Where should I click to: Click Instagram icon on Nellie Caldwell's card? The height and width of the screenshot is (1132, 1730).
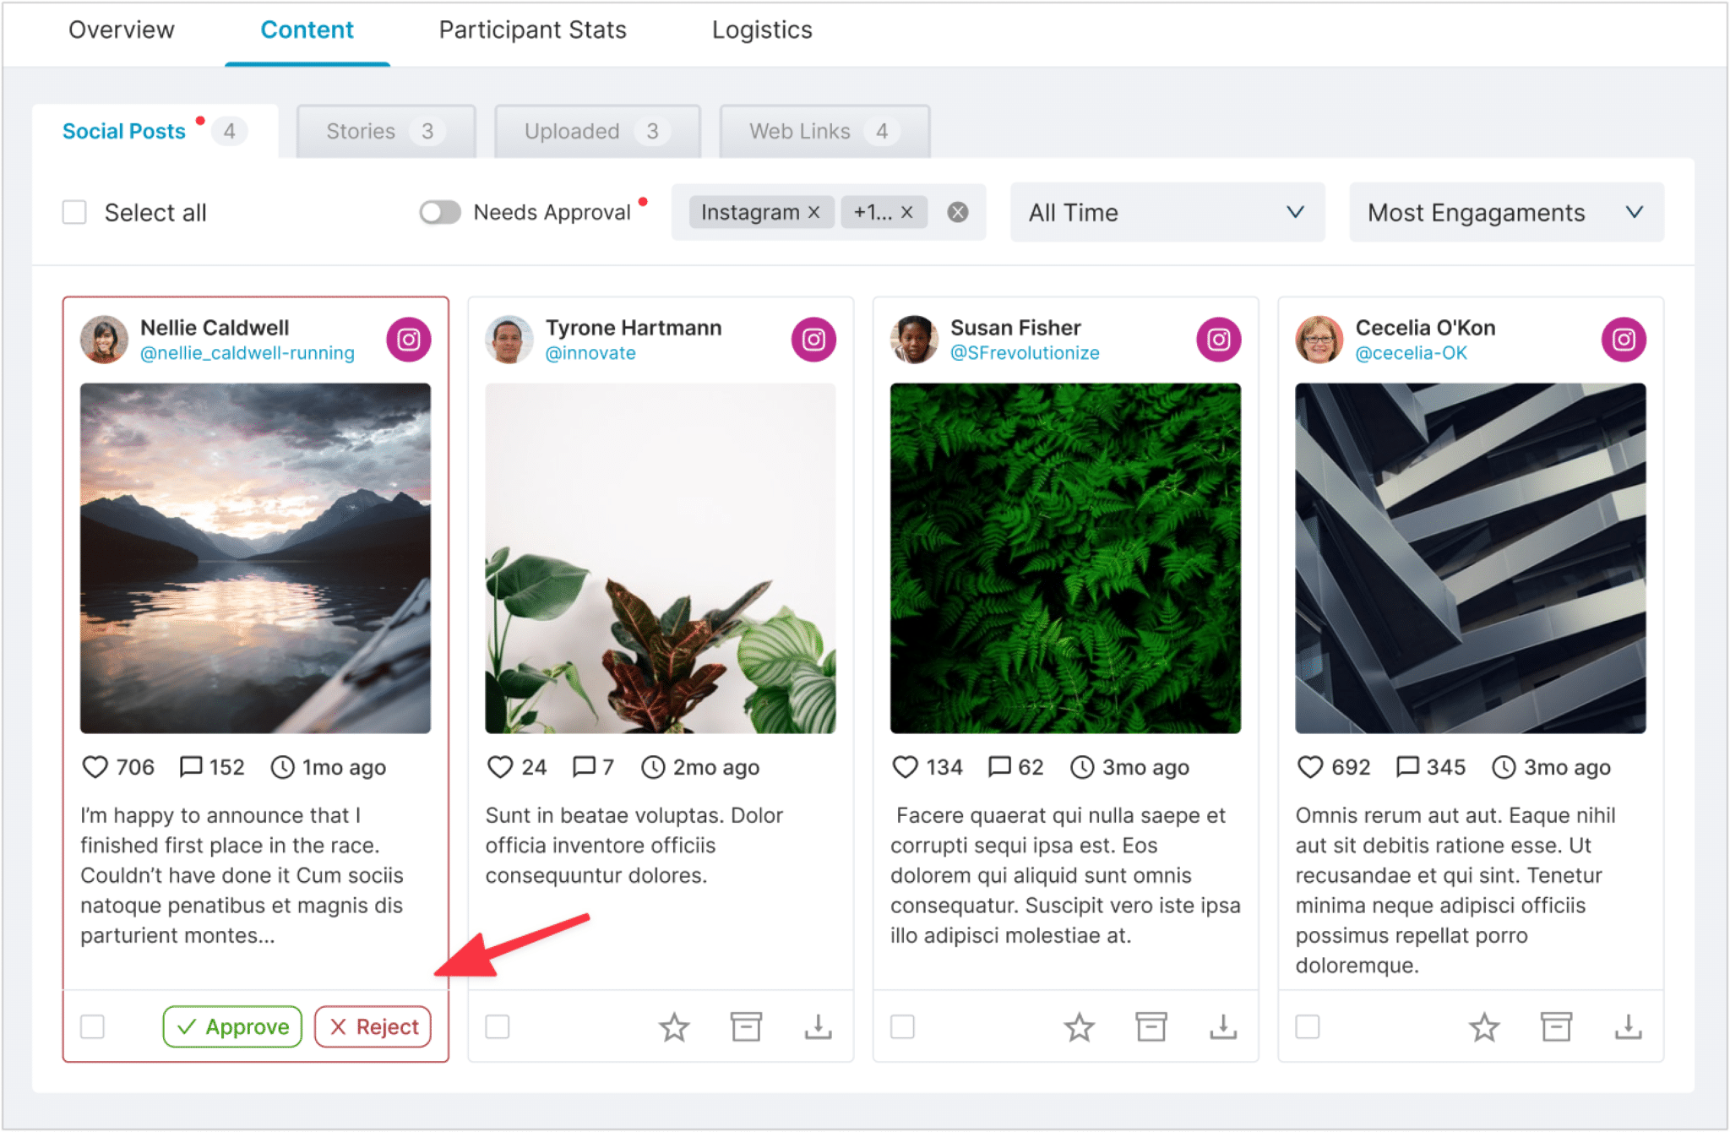pos(409,340)
